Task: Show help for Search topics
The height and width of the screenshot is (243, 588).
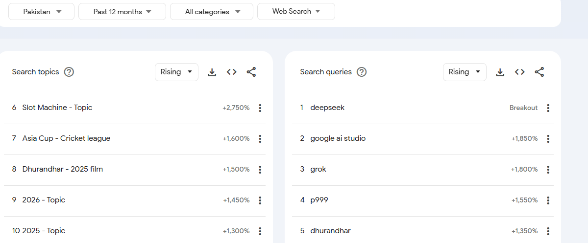Action: (x=69, y=72)
